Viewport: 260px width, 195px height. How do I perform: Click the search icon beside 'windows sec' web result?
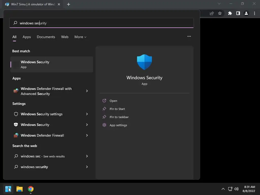[x=16, y=156]
